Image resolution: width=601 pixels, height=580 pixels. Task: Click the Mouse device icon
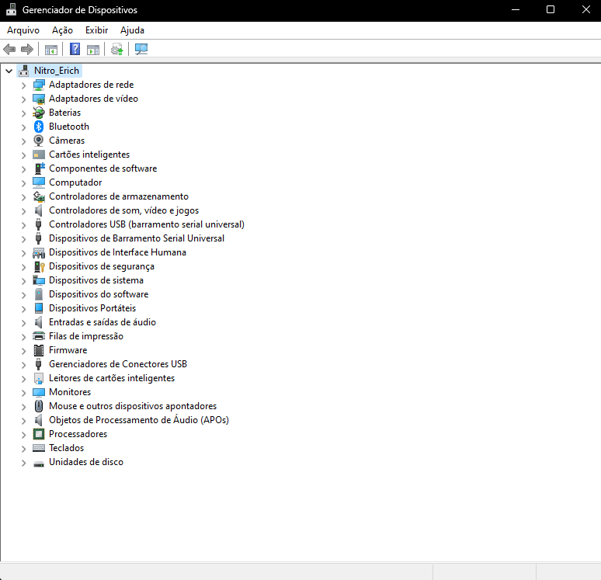tap(39, 406)
